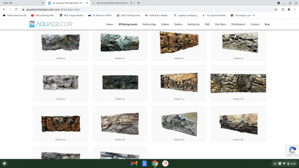Open the For anyone interest... bookmark
This screenshot has width=299, height=168.
pos(215,15)
